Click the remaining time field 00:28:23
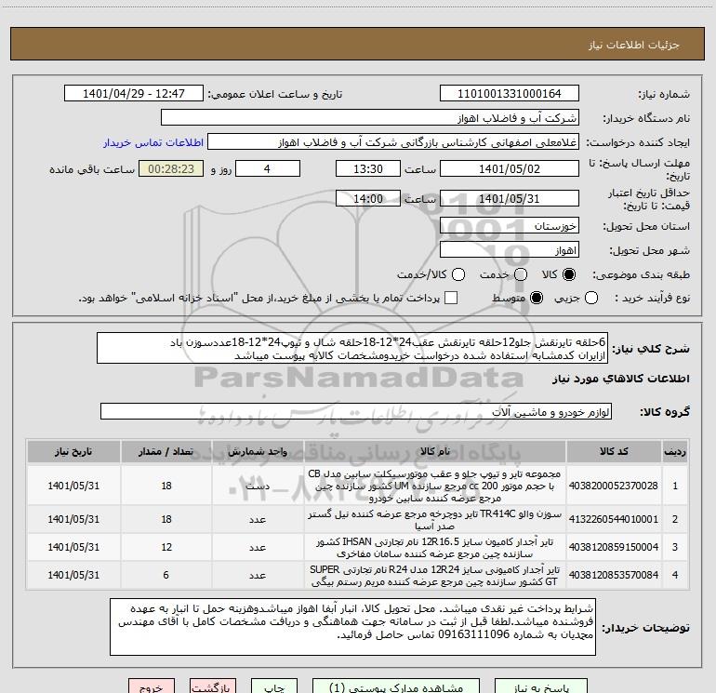Image resolution: width=716 pixels, height=693 pixels. [x=171, y=168]
